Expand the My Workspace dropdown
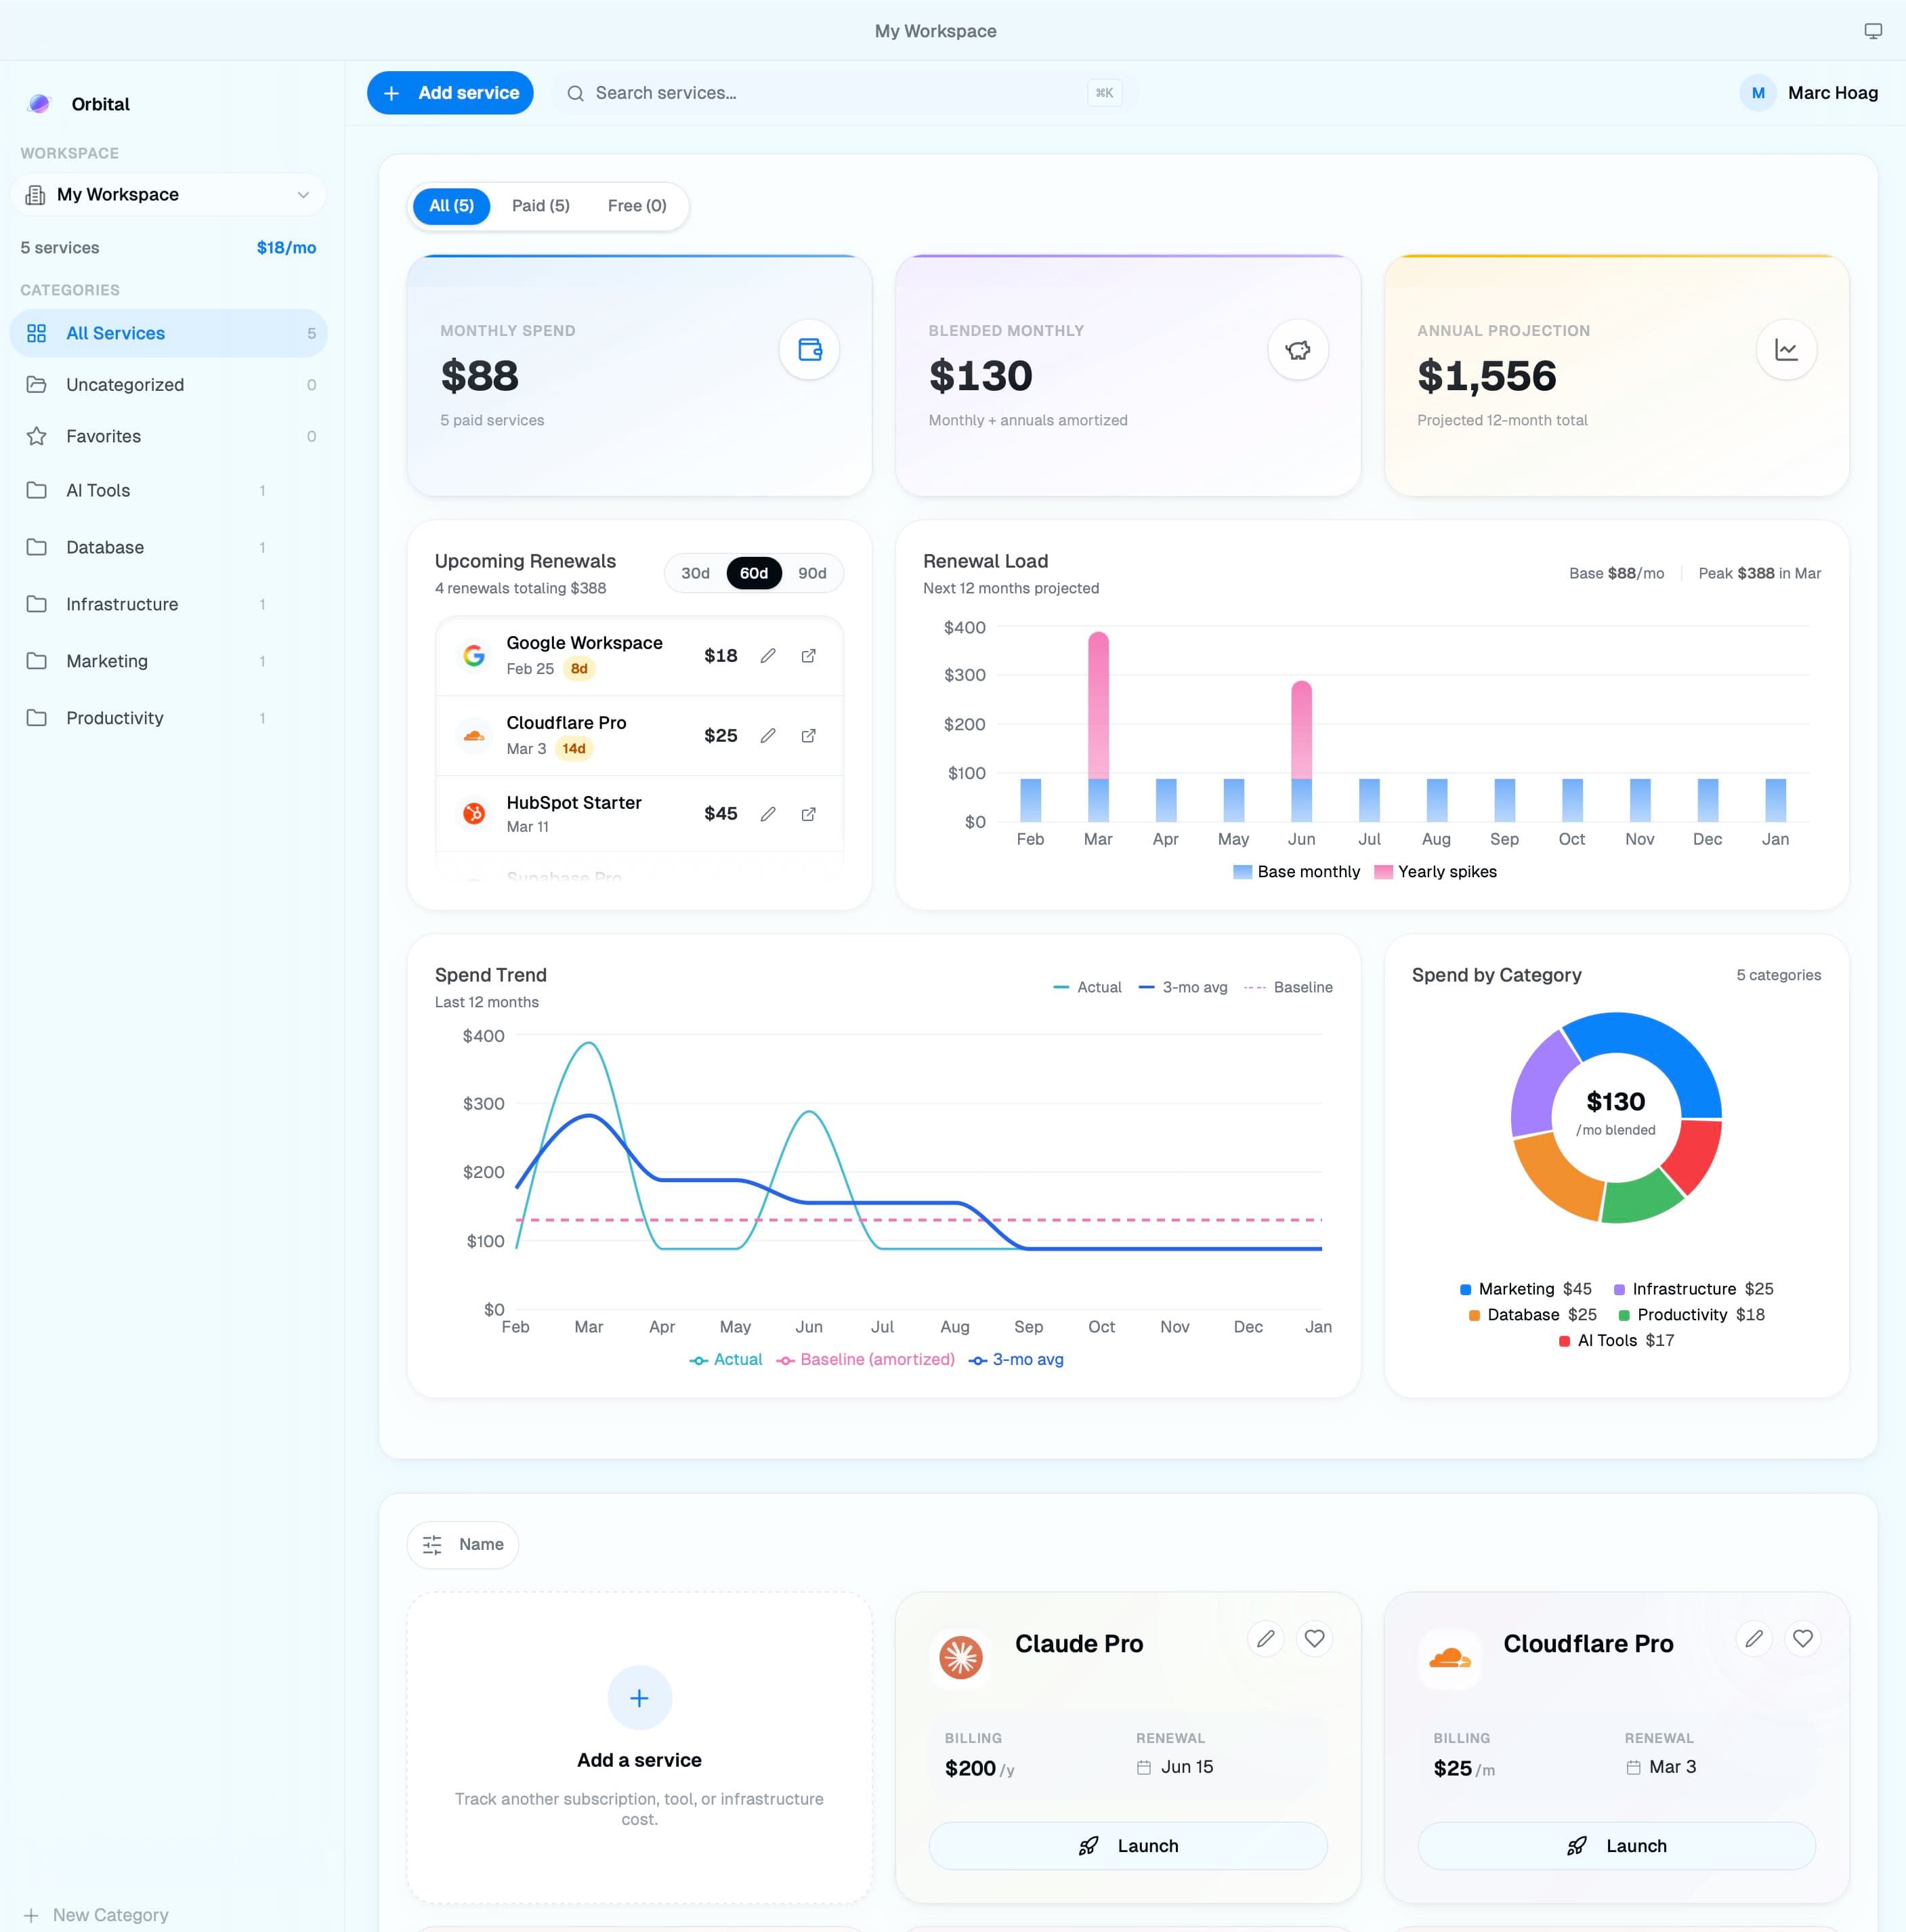This screenshot has height=1932, width=1906. (x=305, y=194)
